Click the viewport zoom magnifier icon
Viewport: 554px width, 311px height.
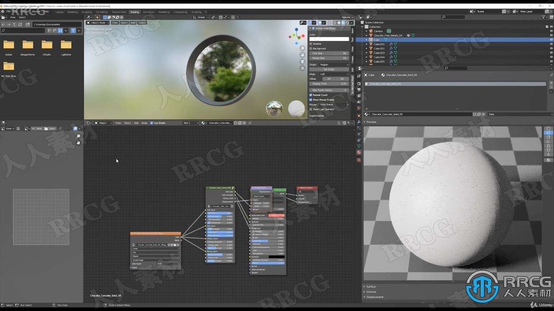coord(303,48)
